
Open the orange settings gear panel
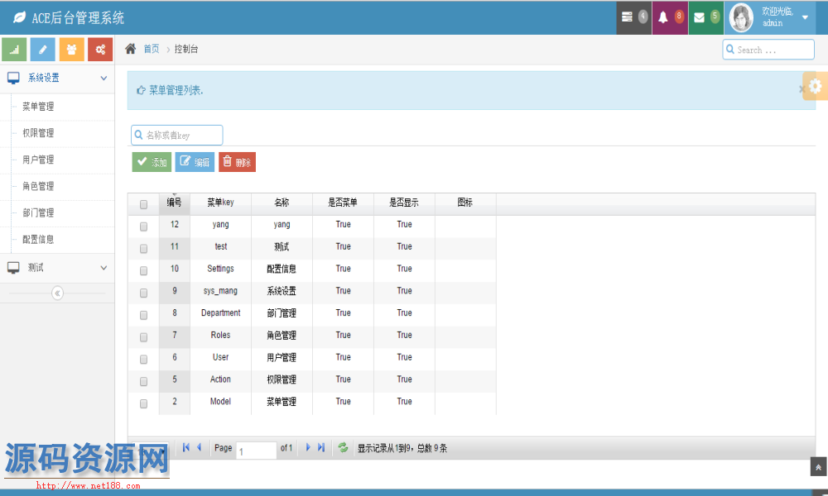[x=816, y=86]
